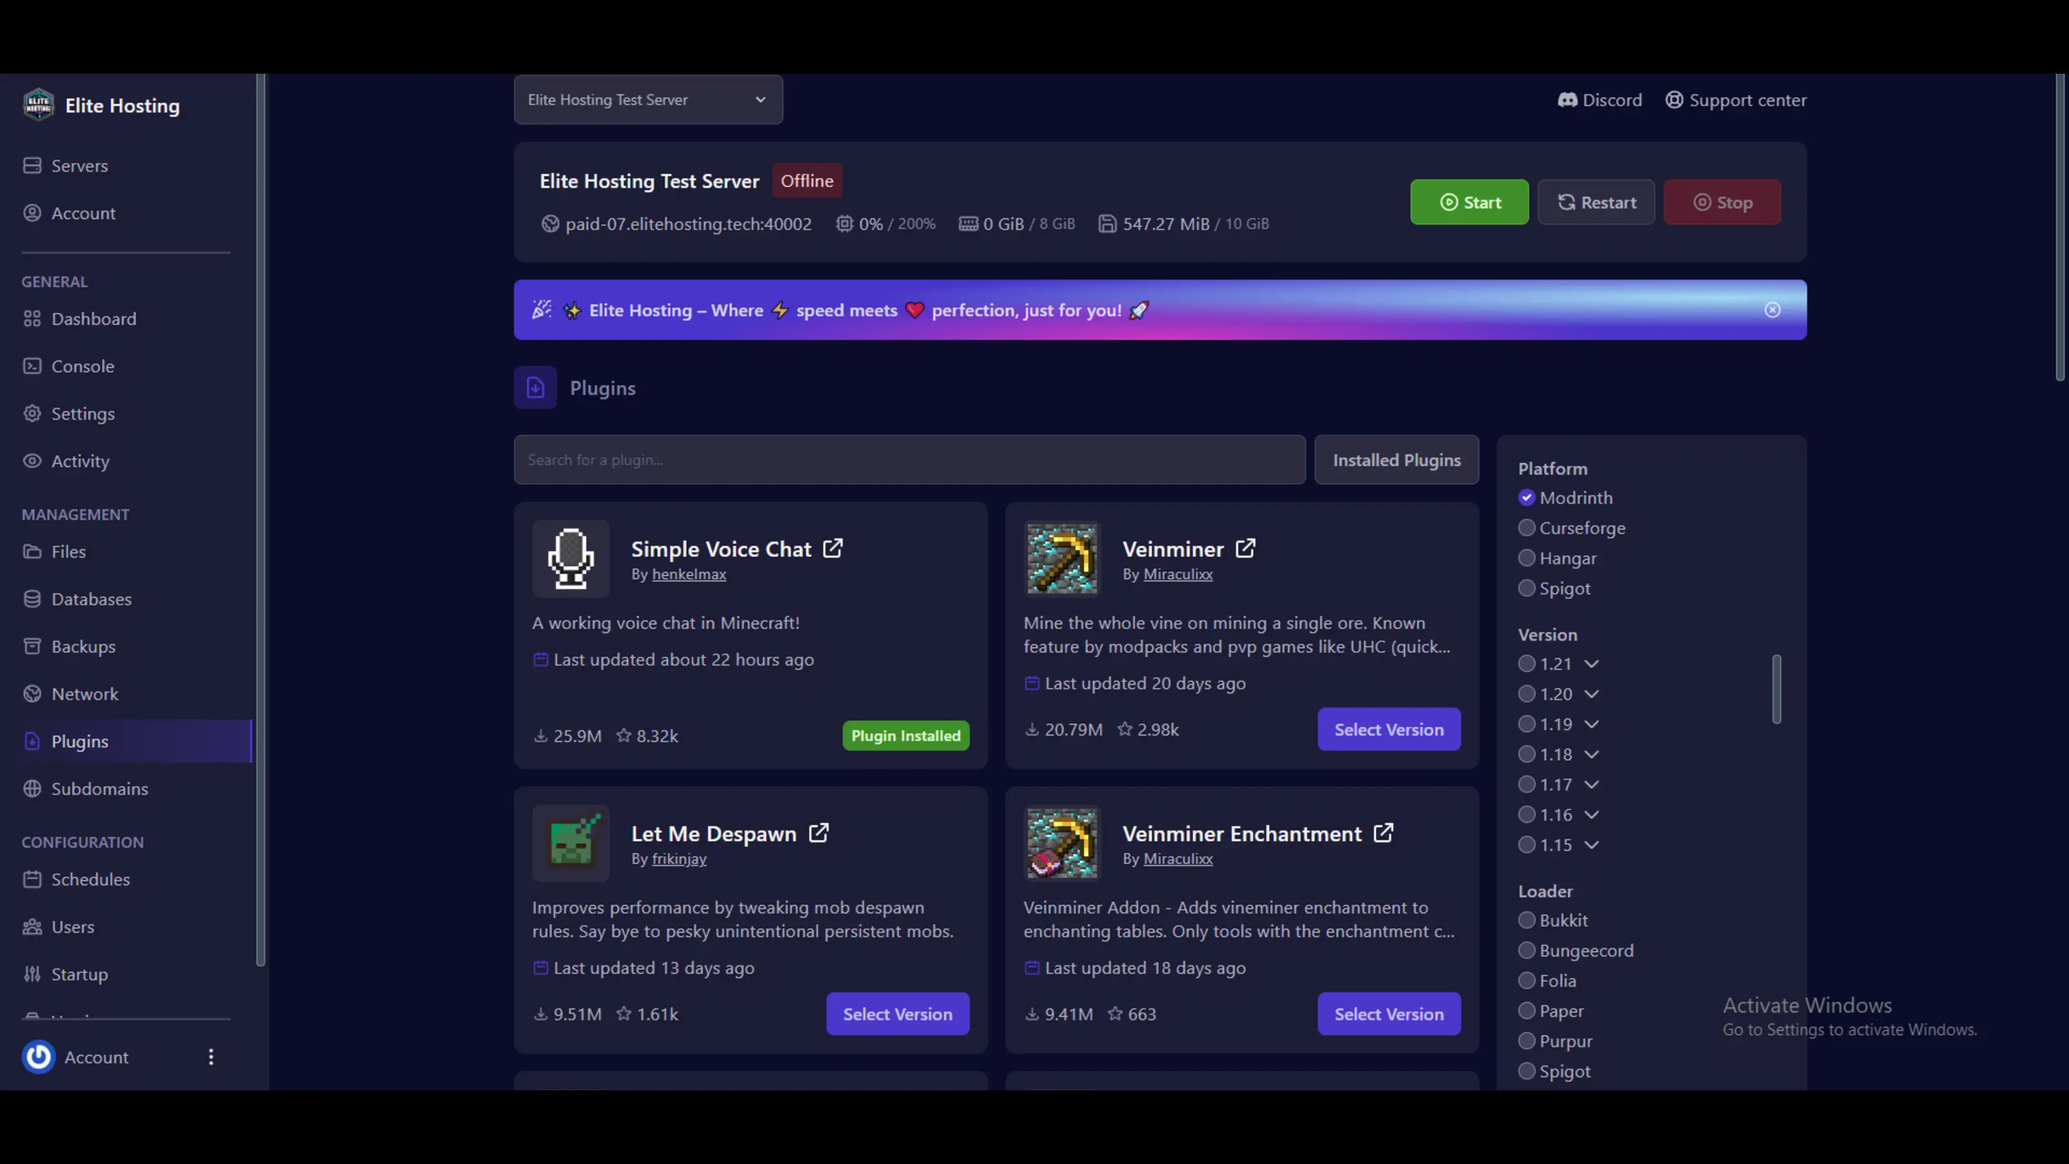Expand the 1.18 version list
2069x1164 pixels.
(1592, 754)
